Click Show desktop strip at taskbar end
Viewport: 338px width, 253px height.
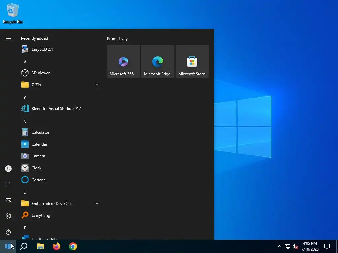click(337, 246)
